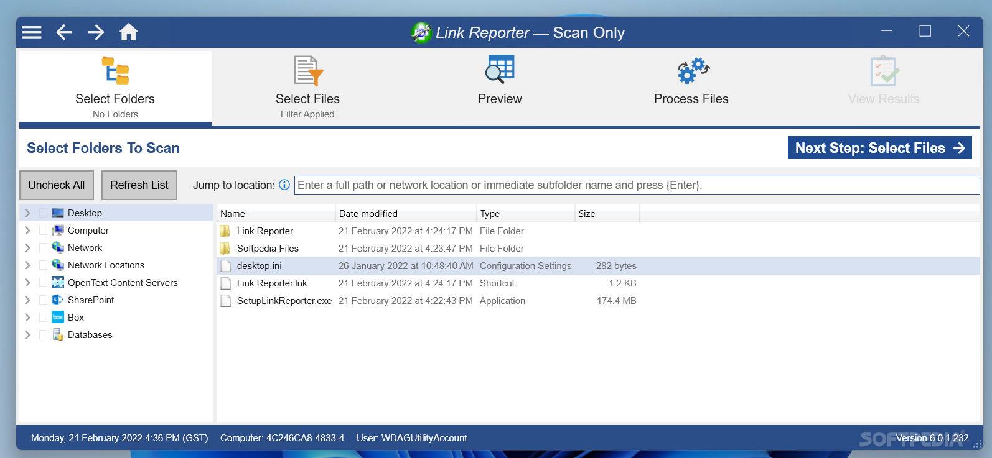Click the Preview magnifier grid icon
Viewport: 992px width, 458px height.
click(500, 69)
